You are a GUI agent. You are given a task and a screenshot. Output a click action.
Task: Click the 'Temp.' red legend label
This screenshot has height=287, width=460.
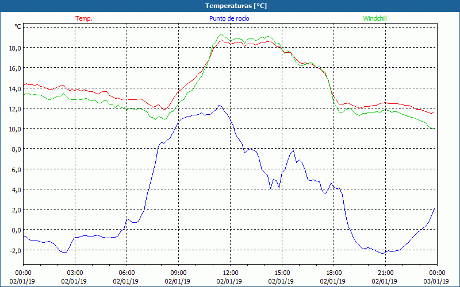point(84,18)
